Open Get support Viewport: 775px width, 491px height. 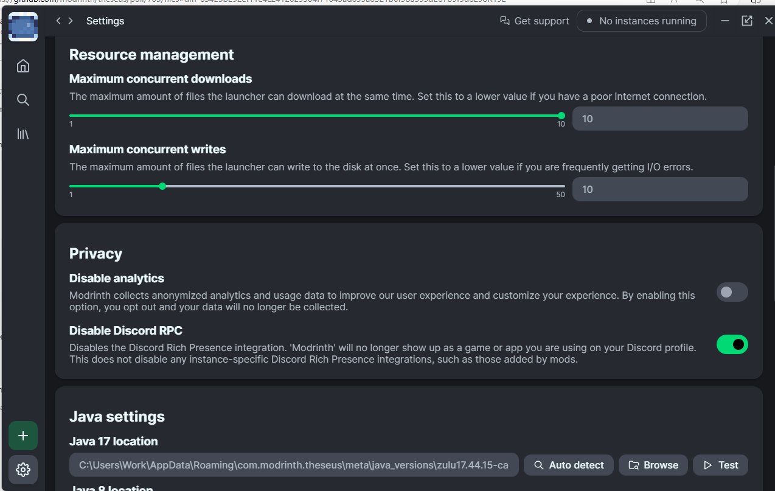click(x=541, y=20)
